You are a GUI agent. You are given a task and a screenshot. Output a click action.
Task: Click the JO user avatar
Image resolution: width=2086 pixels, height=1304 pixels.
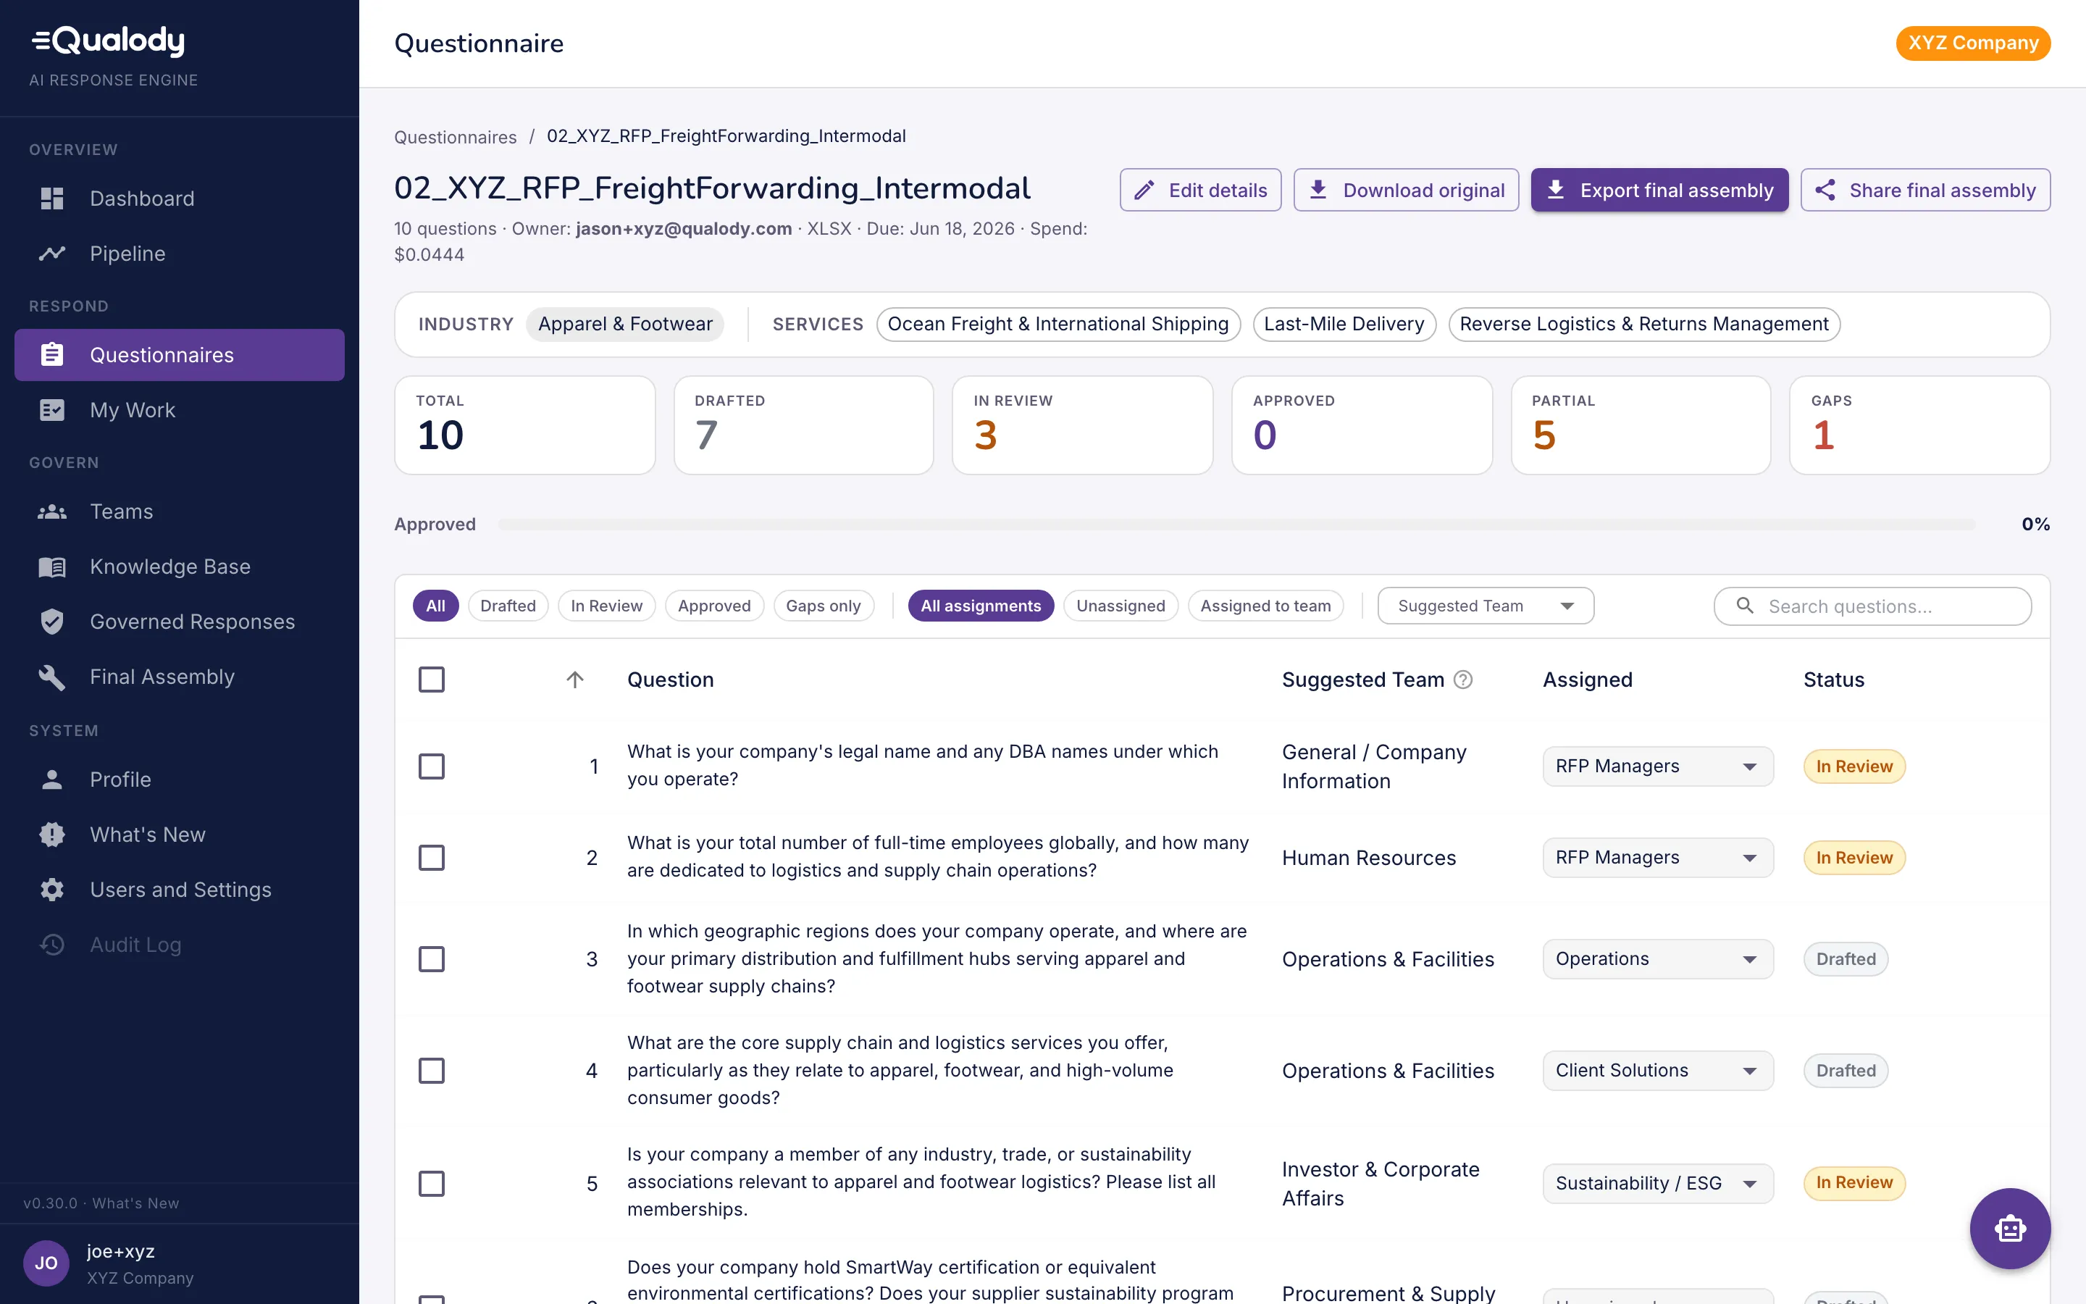[46, 1263]
